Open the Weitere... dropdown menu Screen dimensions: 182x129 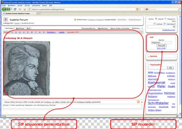tap(137, 28)
